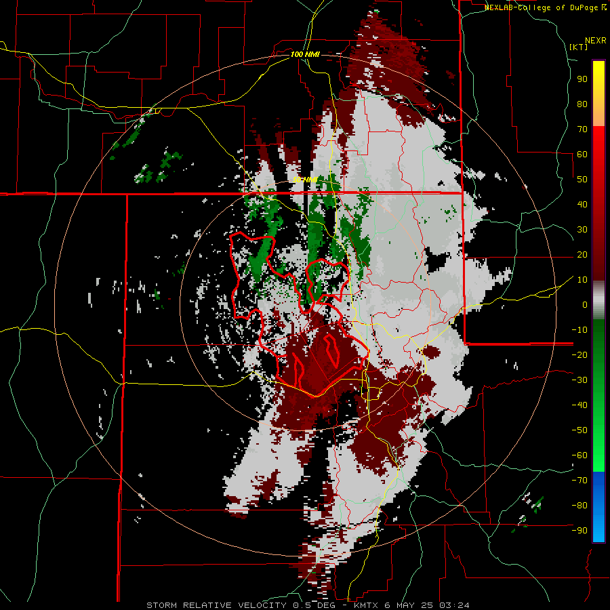610x610 pixels.
Task: Click the -60 value on the velocity scale
Action: (579, 455)
